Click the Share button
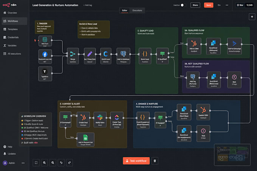 coord(195,5)
